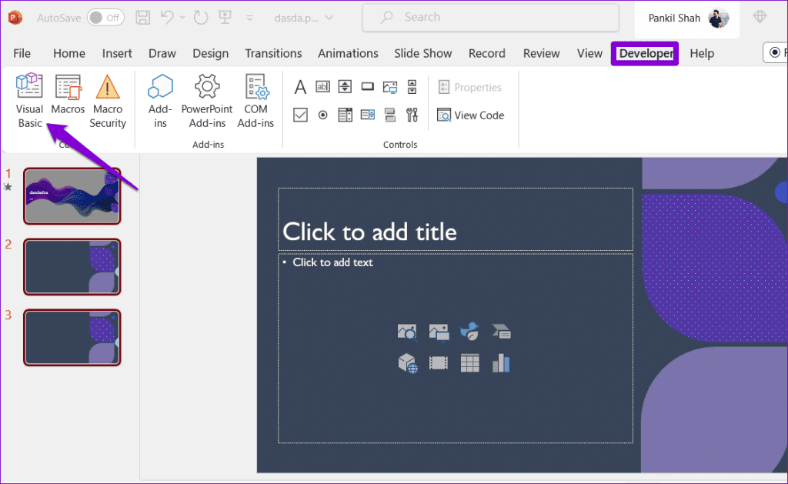This screenshot has width=788, height=484.
Task: Insert a Spin Button control
Action: tap(345, 86)
